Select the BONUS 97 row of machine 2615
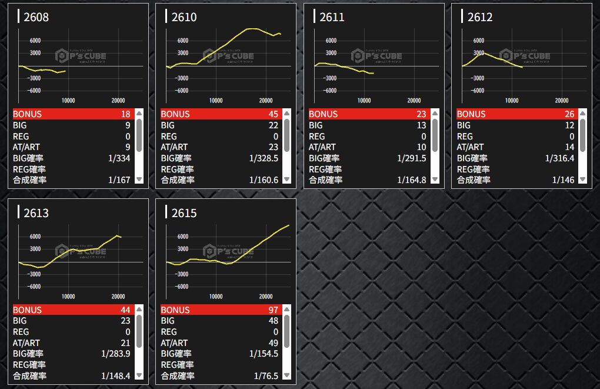 [221, 310]
